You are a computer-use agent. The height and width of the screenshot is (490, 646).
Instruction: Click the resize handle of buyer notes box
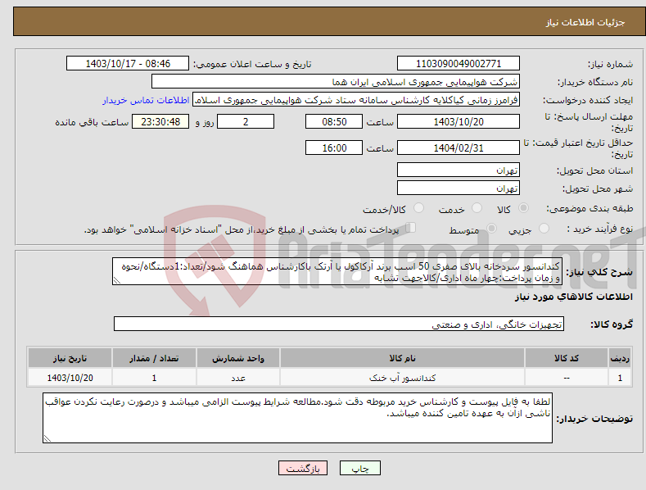tap(47, 438)
